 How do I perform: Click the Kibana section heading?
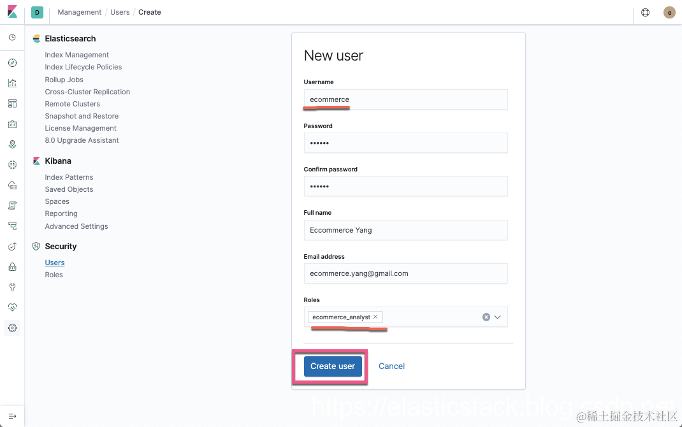tap(58, 161)
